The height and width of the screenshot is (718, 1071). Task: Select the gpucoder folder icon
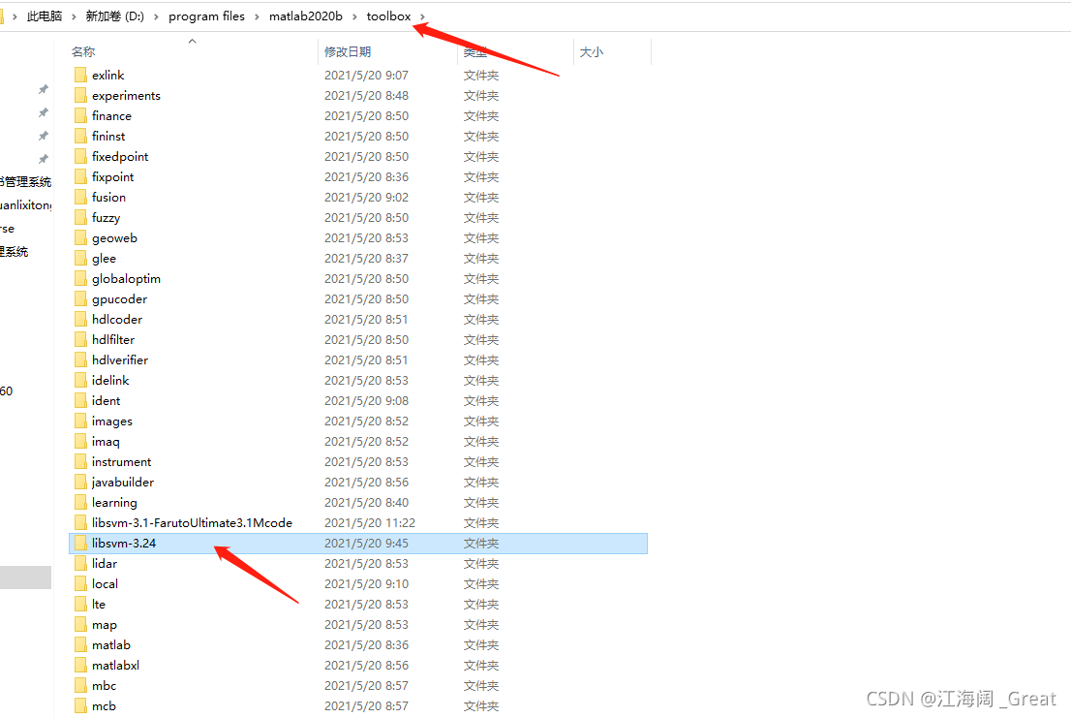pyautogui.click(x=80, y=299)
